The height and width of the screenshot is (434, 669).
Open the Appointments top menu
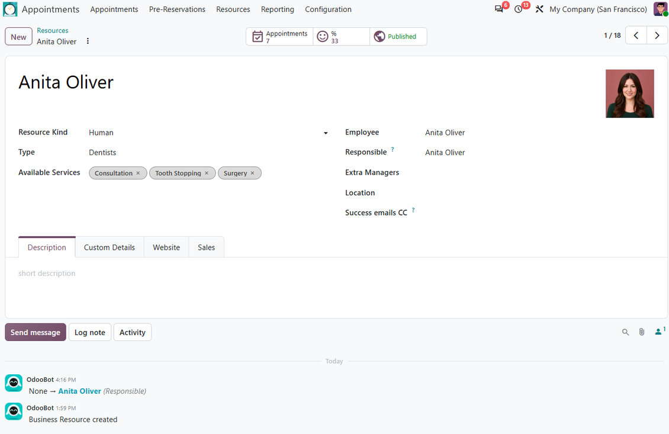point(114,9)
